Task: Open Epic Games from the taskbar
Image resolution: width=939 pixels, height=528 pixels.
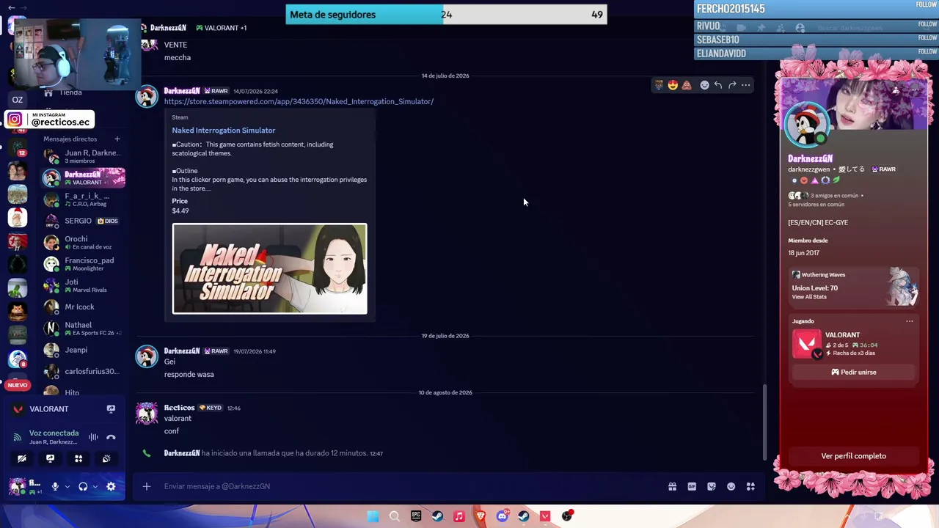Action: (x=416, y=516)
